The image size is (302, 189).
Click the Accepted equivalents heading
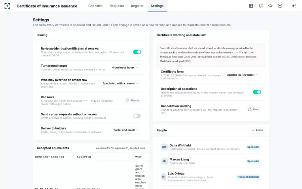pyautogui.click(x=53, y=148)
